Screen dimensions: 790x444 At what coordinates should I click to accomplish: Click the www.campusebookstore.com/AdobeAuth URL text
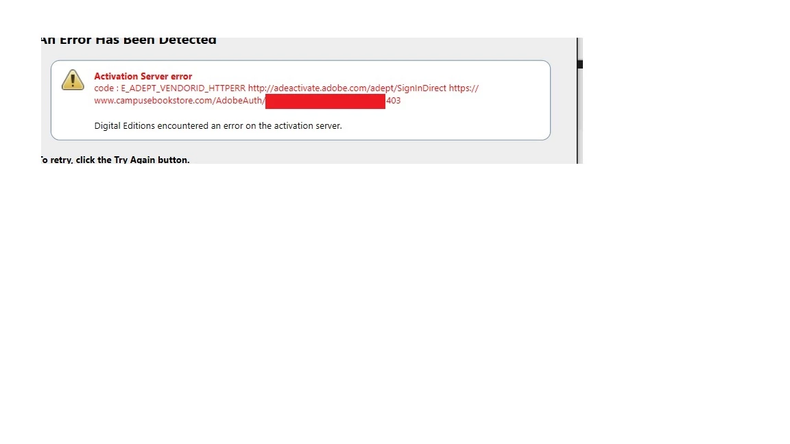point(180,100)
